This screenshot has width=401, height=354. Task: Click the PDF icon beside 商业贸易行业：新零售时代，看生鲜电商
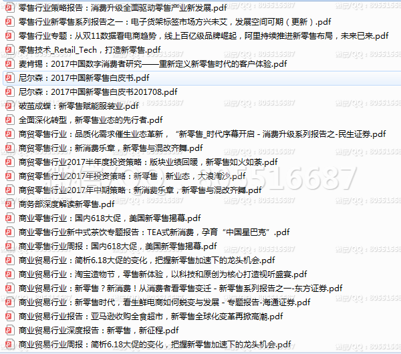click(9, 303)
